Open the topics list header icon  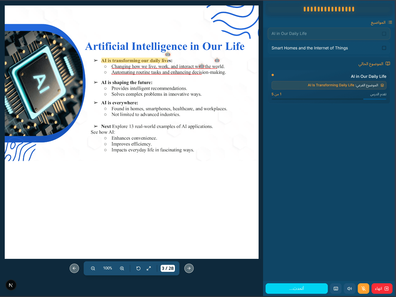click(390, 22)
